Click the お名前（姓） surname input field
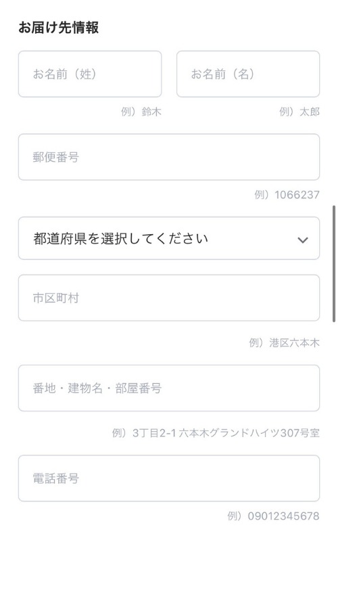The image size is (338, 609). pyautogui.click(x=90, y=74)
